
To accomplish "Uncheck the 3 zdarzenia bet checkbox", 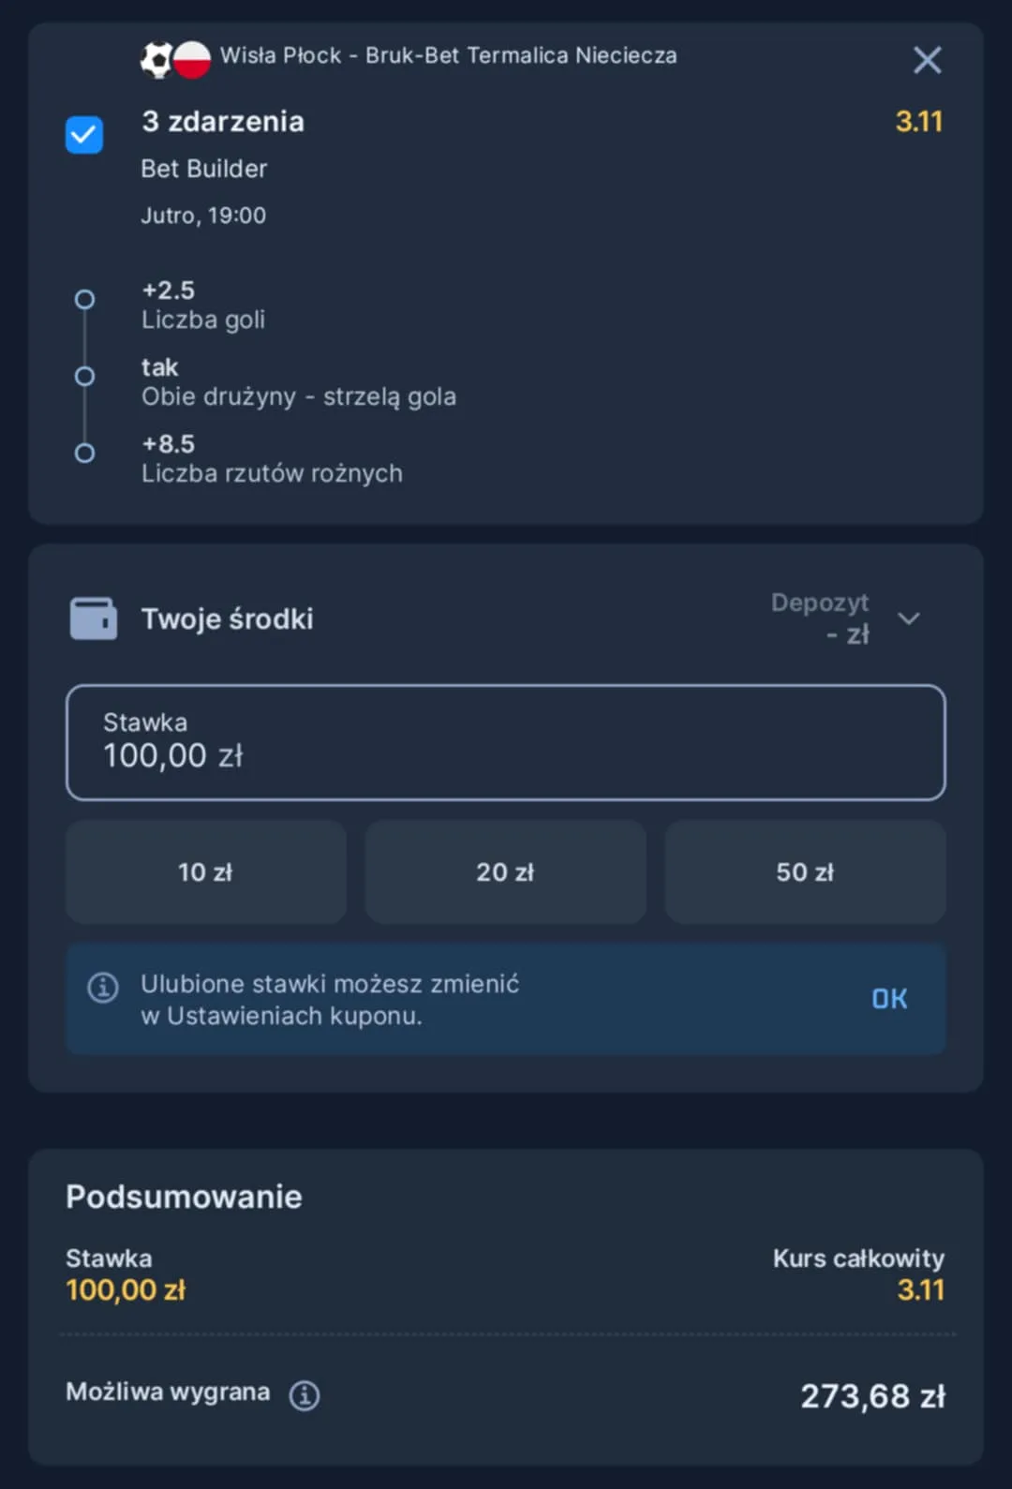I will [x=84, y=135].
